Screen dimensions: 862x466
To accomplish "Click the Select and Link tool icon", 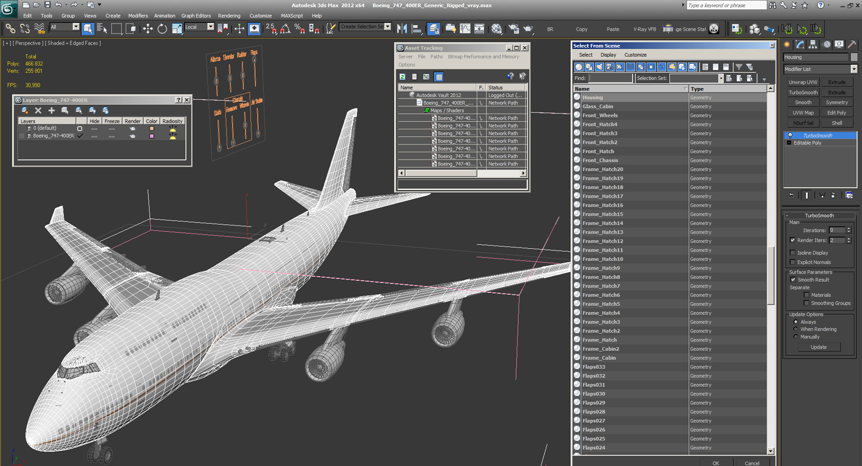I will (x=10, y=28).
